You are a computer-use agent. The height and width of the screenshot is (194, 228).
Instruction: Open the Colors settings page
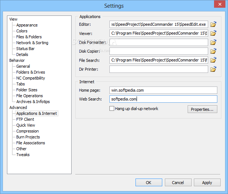[22, 31]
